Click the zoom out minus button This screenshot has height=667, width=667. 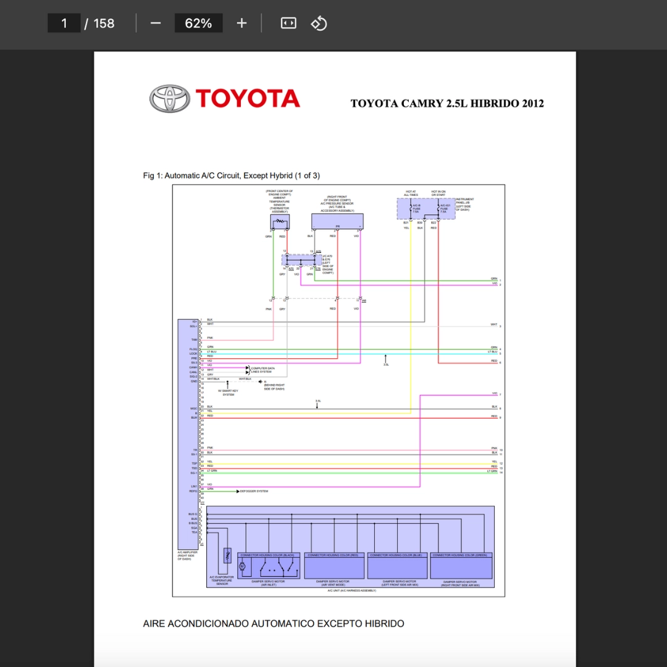156,23
